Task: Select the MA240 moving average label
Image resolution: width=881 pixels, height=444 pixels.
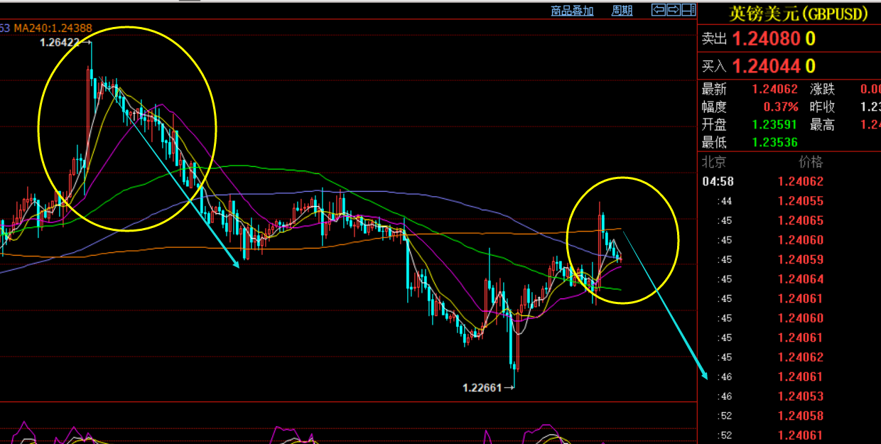Action: point(53,28)
